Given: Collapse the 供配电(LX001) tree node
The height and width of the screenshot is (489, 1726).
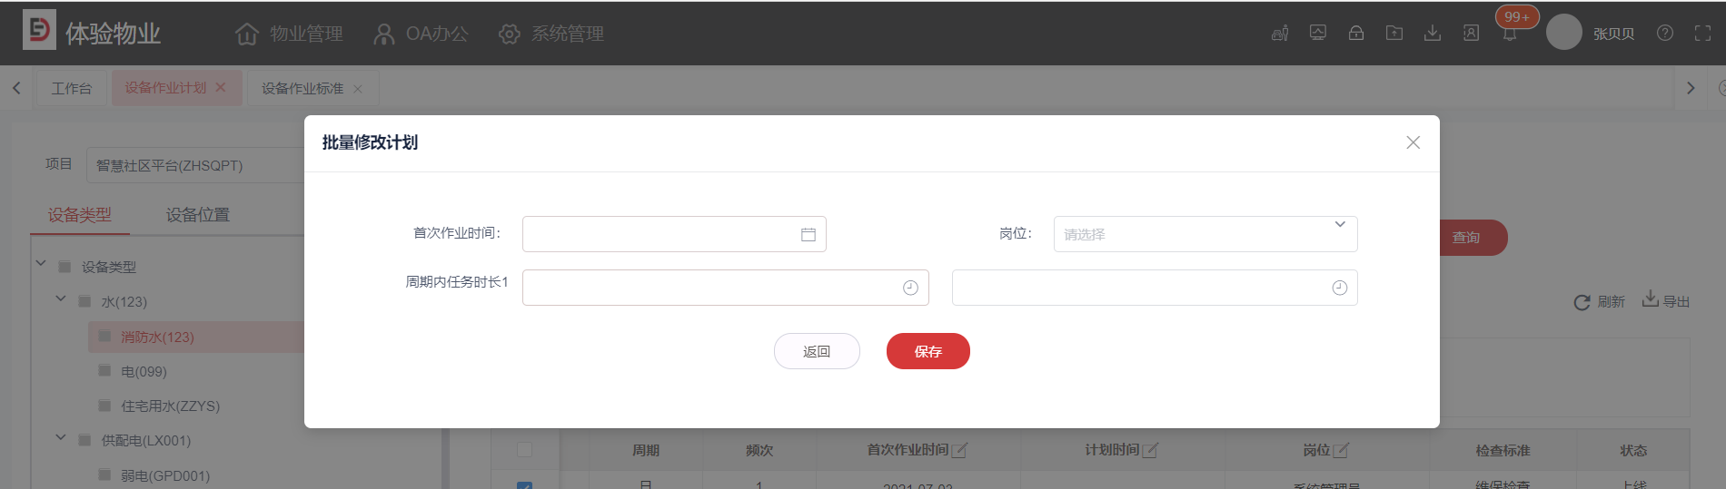Looking at the screenshot, I should pos(61,437).
